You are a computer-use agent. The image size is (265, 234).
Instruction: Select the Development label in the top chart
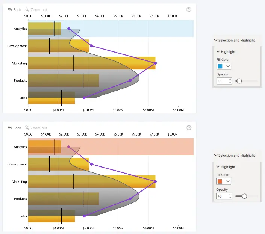17,46
